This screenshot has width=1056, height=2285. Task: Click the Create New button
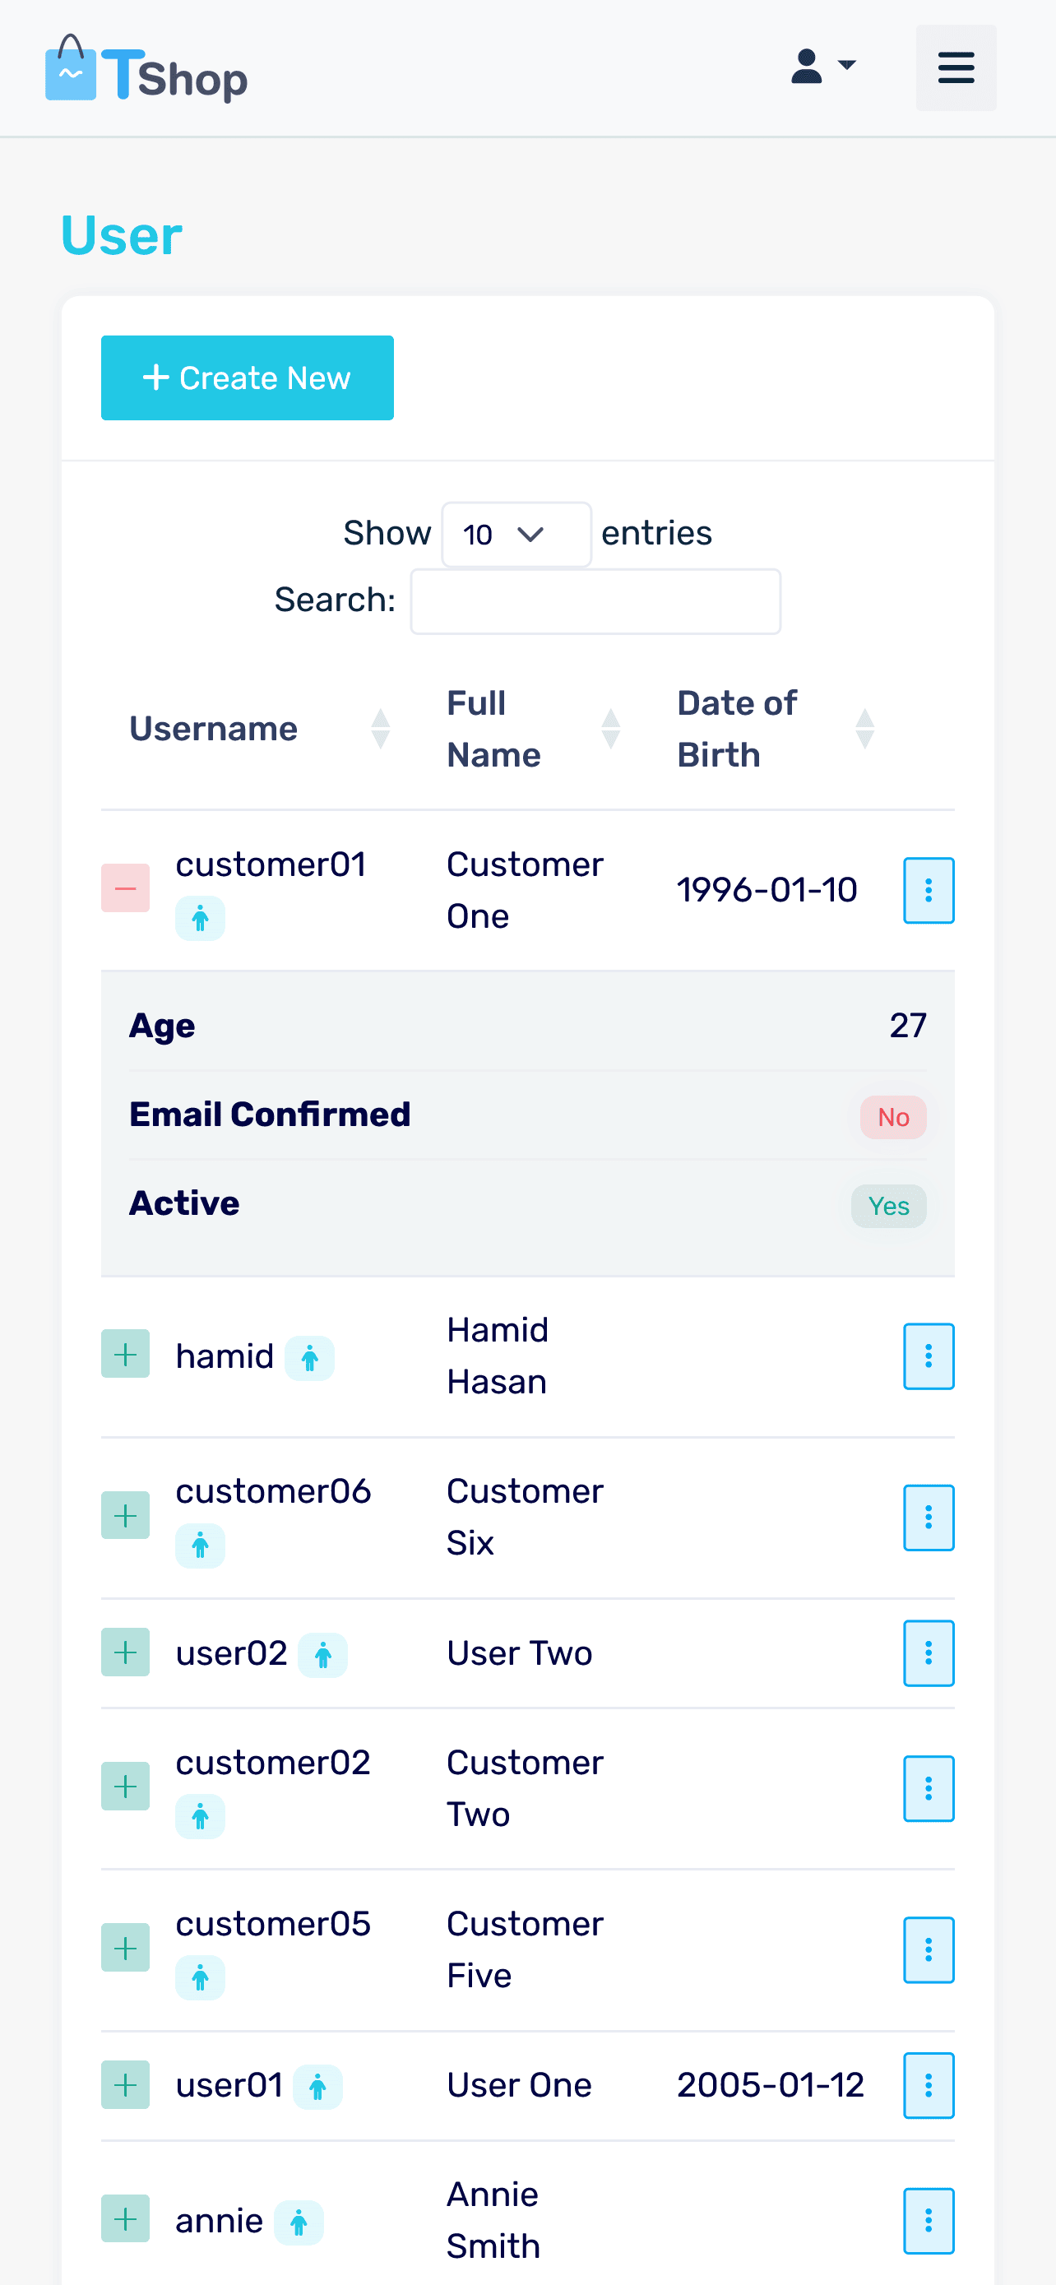click(x=248, y=378)
